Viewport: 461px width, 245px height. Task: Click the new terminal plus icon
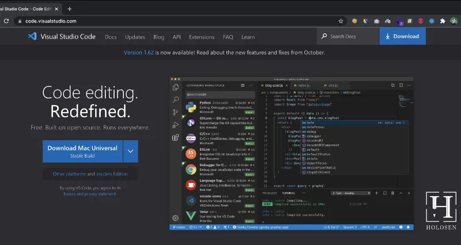point(377,193)
